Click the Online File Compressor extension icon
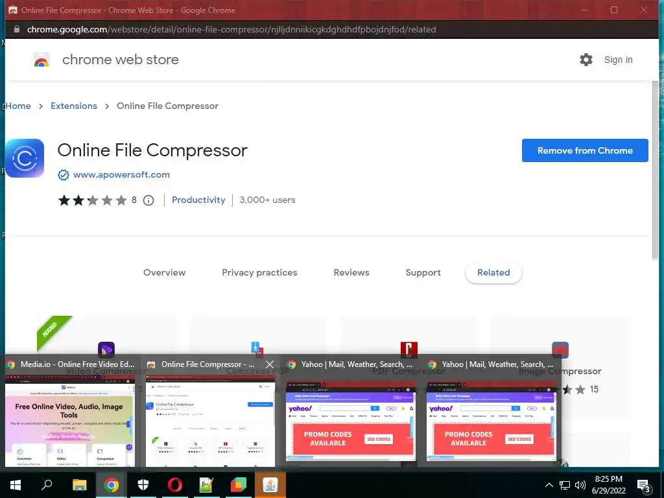 coord(25,158)
